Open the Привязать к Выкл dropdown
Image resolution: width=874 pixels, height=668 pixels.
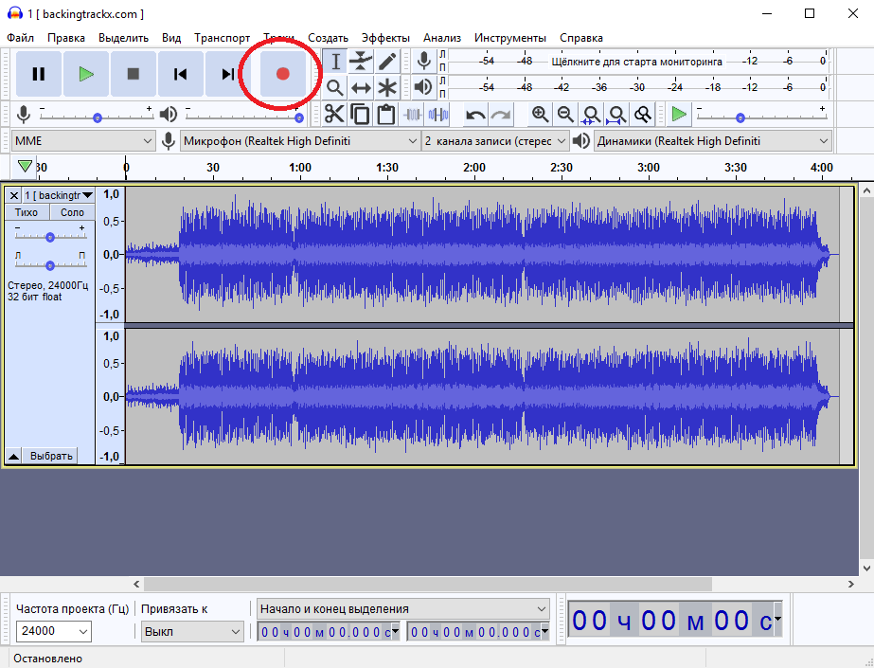(192, 632)
